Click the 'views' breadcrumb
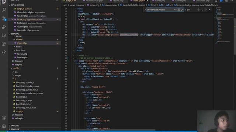 72,5
